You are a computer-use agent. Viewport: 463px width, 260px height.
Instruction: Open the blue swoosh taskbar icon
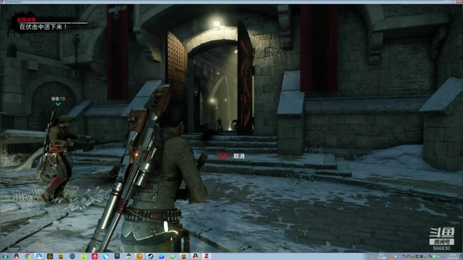pos(162,256)
